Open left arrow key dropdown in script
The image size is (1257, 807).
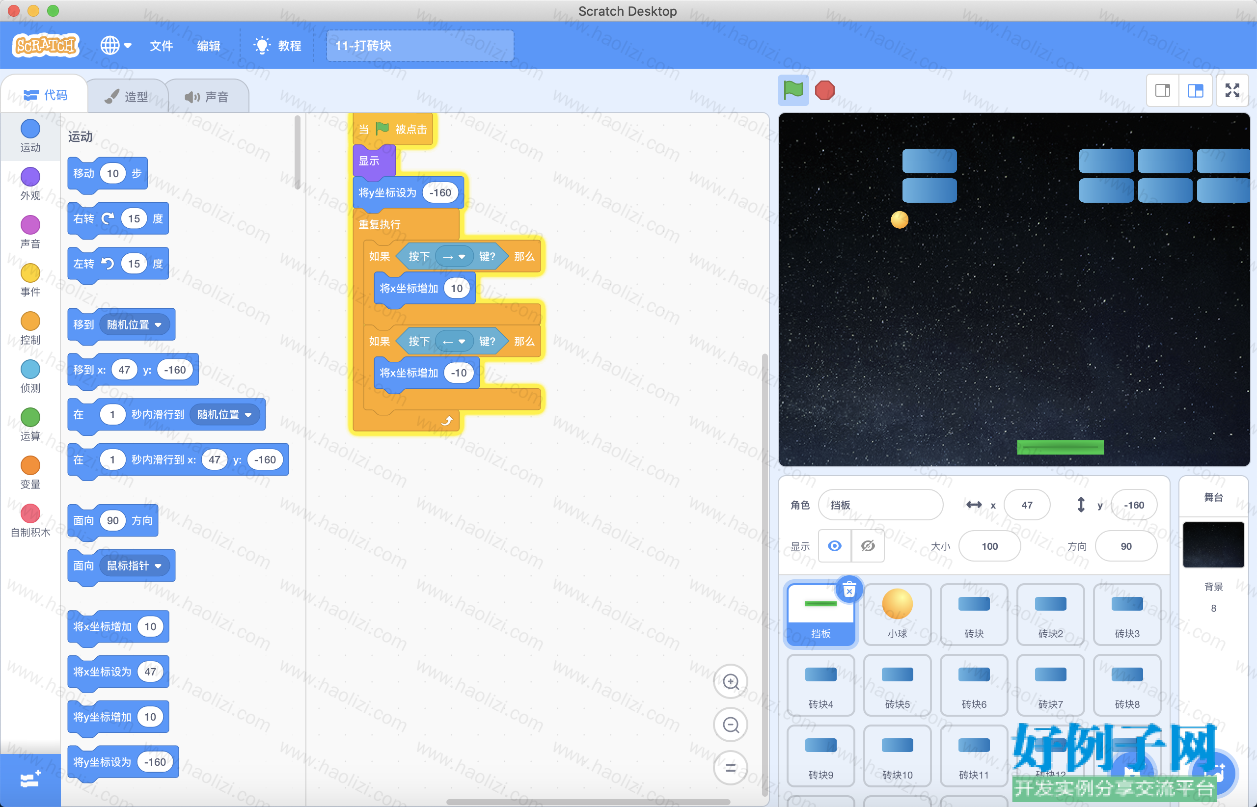pyautogui.click(x=454, y=342)
